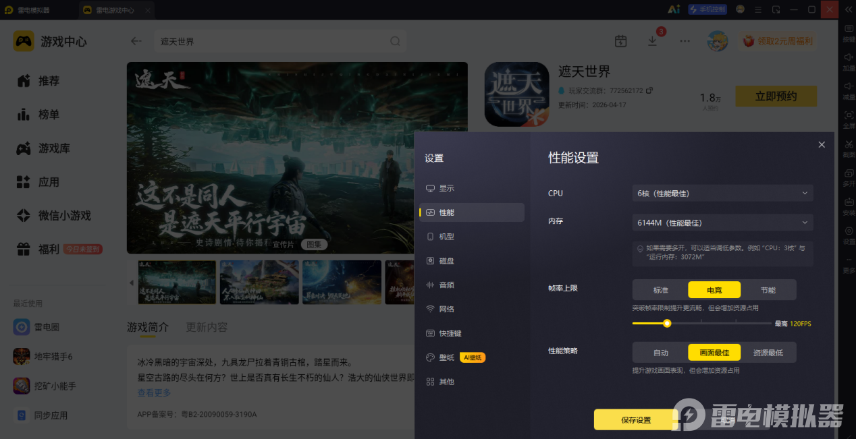Open the hamburger menu in title bar
Image resolution: width=856 pixels, height=439 pixels.
click(758, 9)
